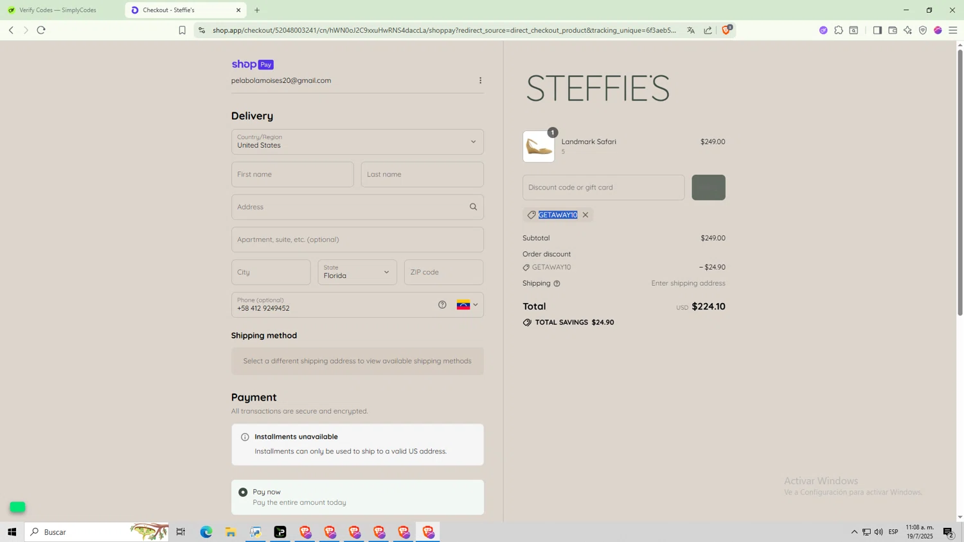Screen dimensions: 964x542
Task: Open Brave Shields panel
Action: pos(726,30)
